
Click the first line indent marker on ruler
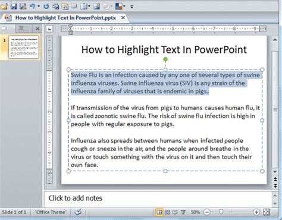click(71, 27)
